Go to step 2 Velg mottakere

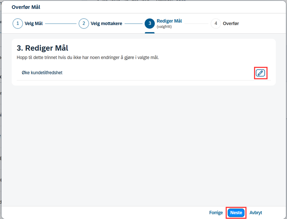pyautogui.click(x=101, y=24)
